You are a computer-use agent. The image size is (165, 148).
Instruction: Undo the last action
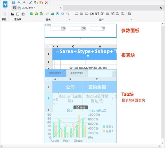19,3
